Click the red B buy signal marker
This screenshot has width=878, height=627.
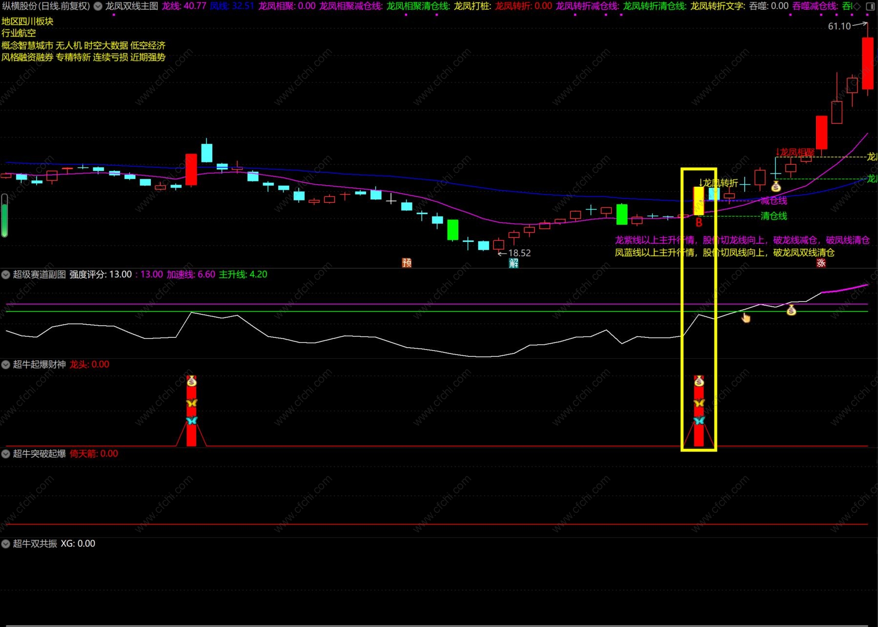pyautogui.click(x=698, y=223)
